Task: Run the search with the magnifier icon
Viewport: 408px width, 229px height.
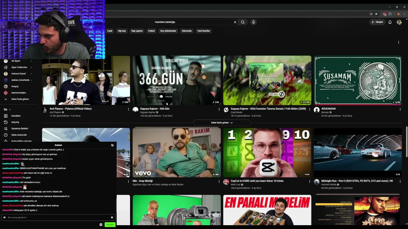Action: (243, 22)
